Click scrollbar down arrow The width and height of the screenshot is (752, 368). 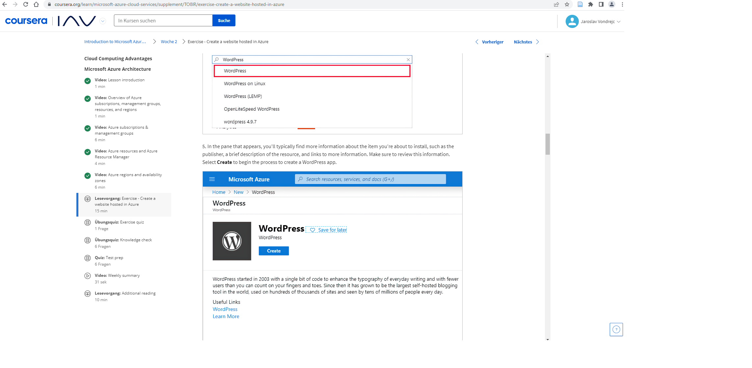(548, 339)
